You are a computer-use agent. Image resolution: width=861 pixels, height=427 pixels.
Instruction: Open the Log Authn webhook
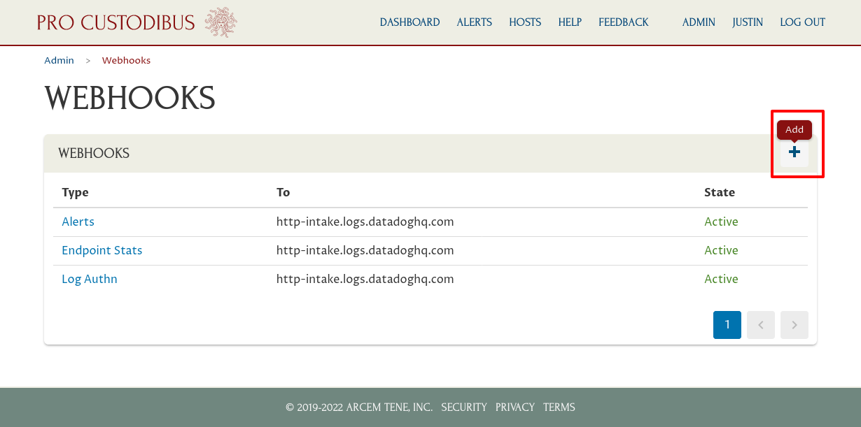(90, 279)
